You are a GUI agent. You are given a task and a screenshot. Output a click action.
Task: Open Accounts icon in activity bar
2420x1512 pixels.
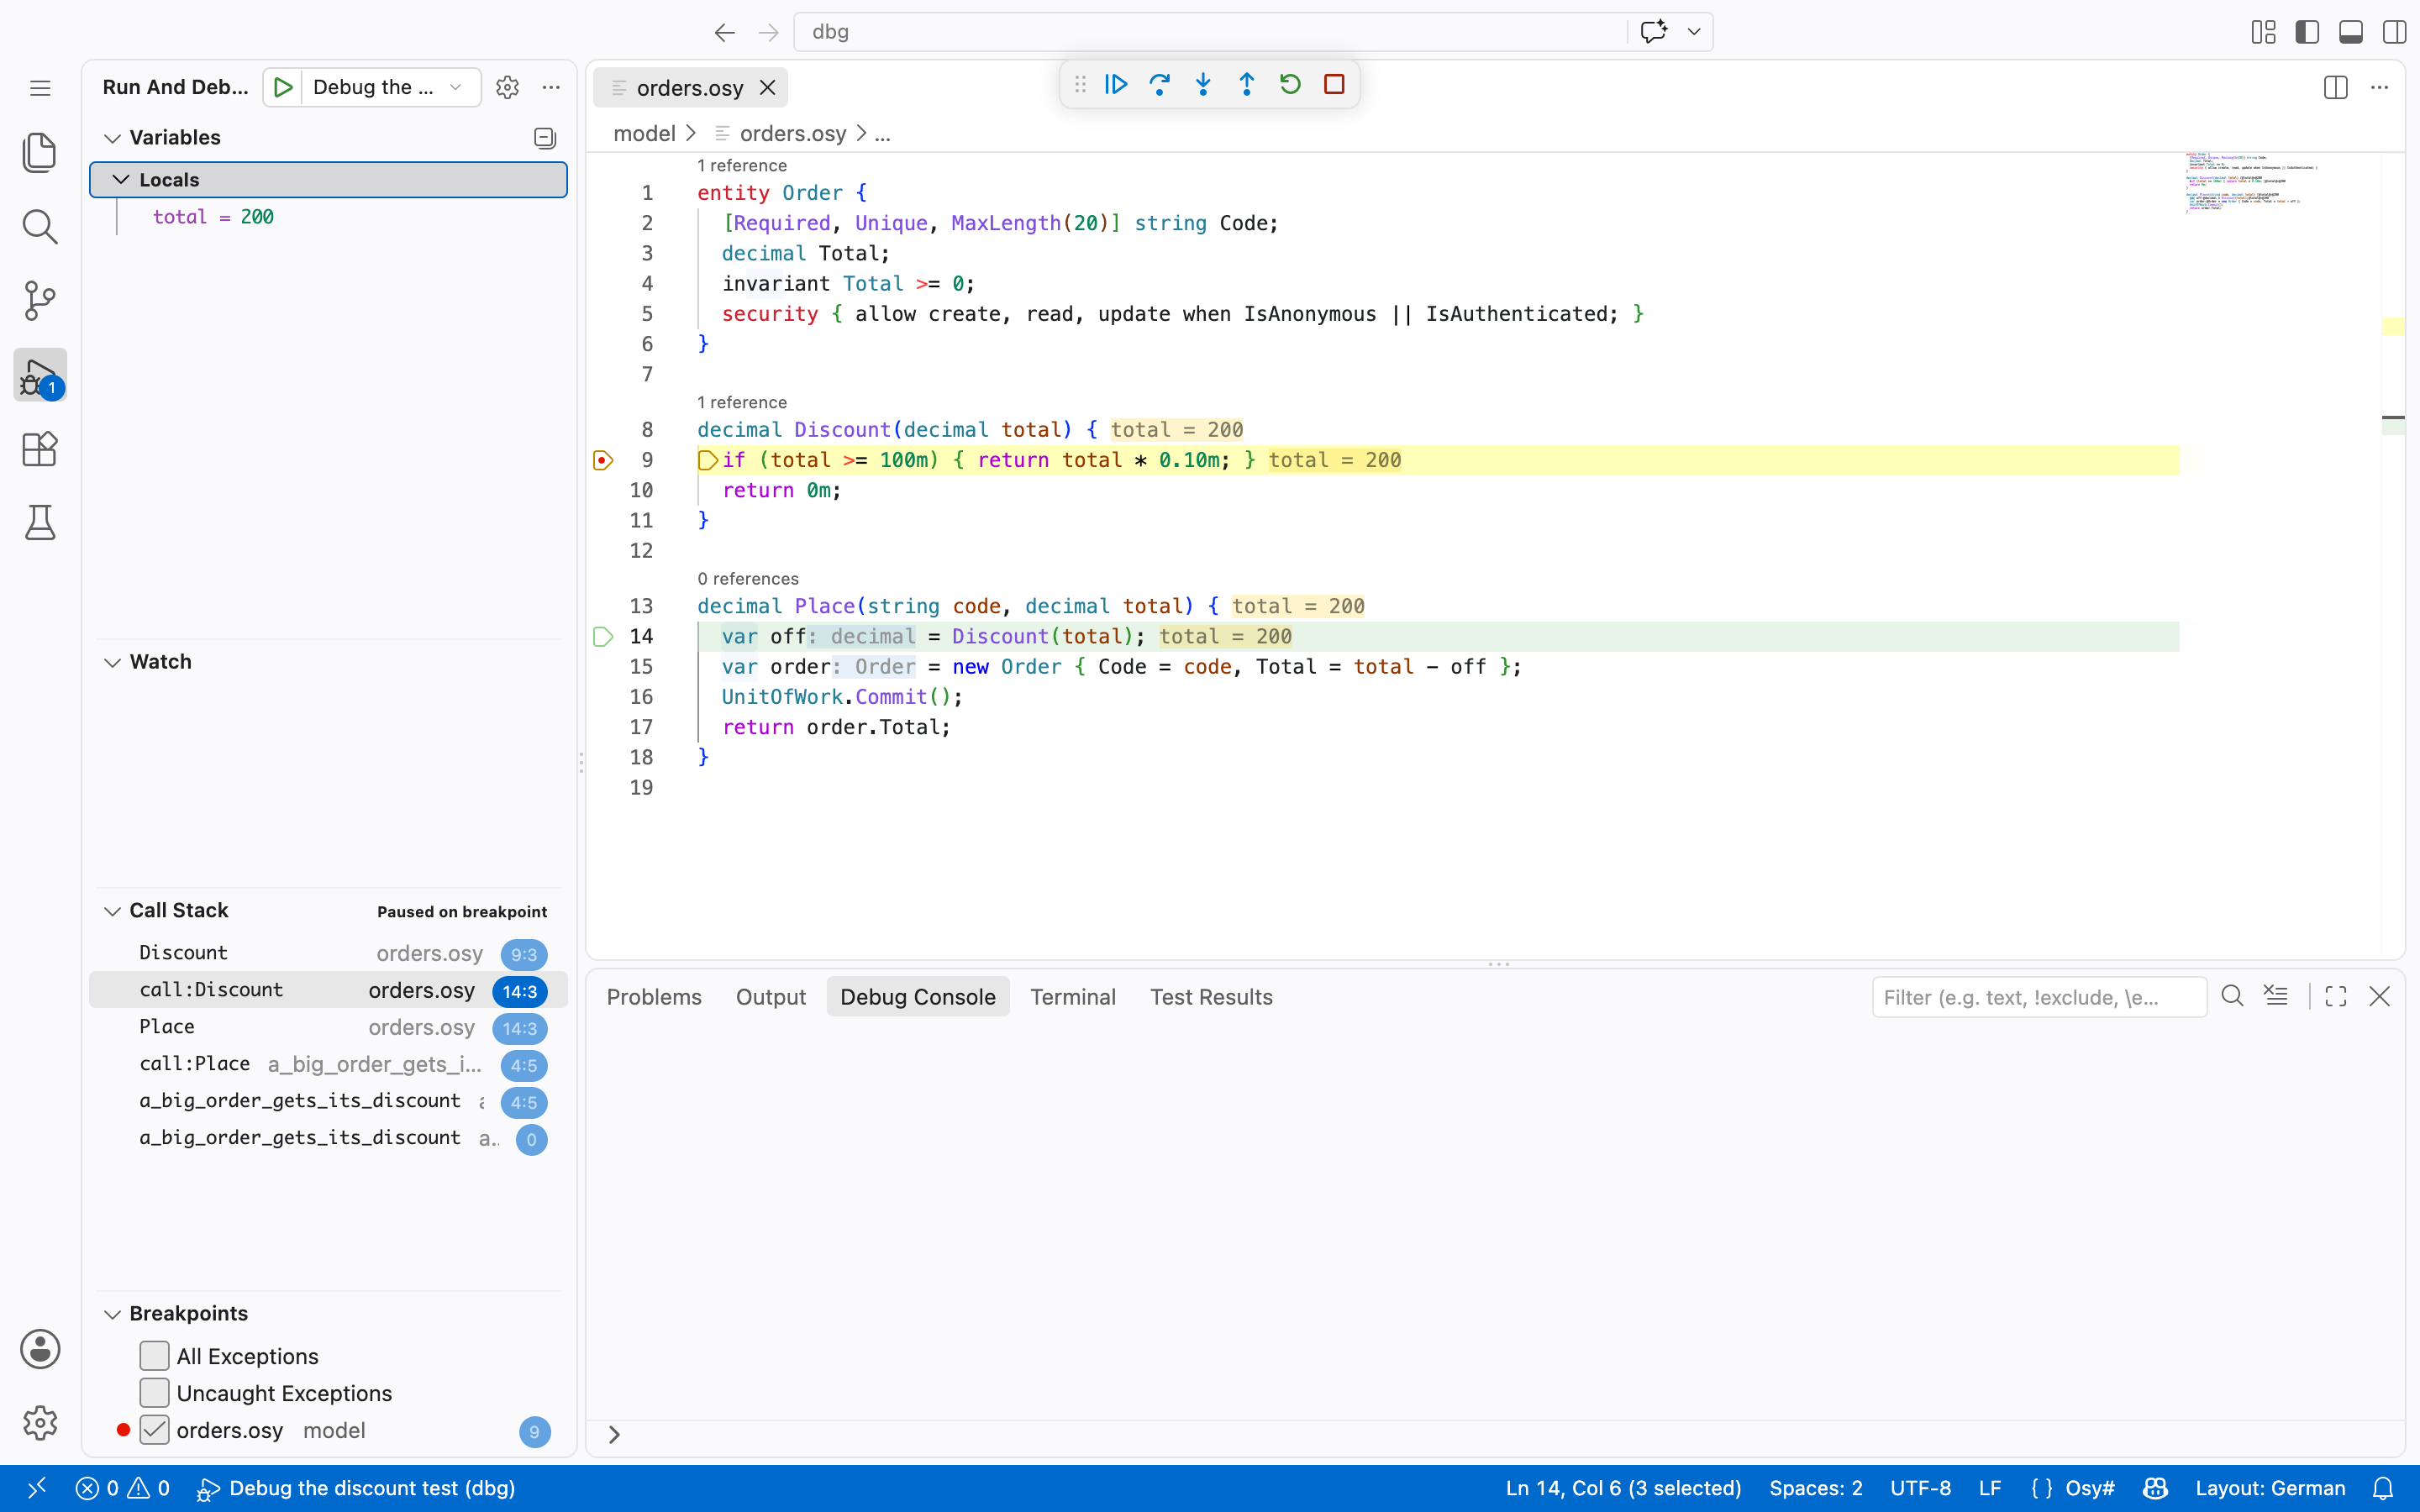tap(40, 1349)
